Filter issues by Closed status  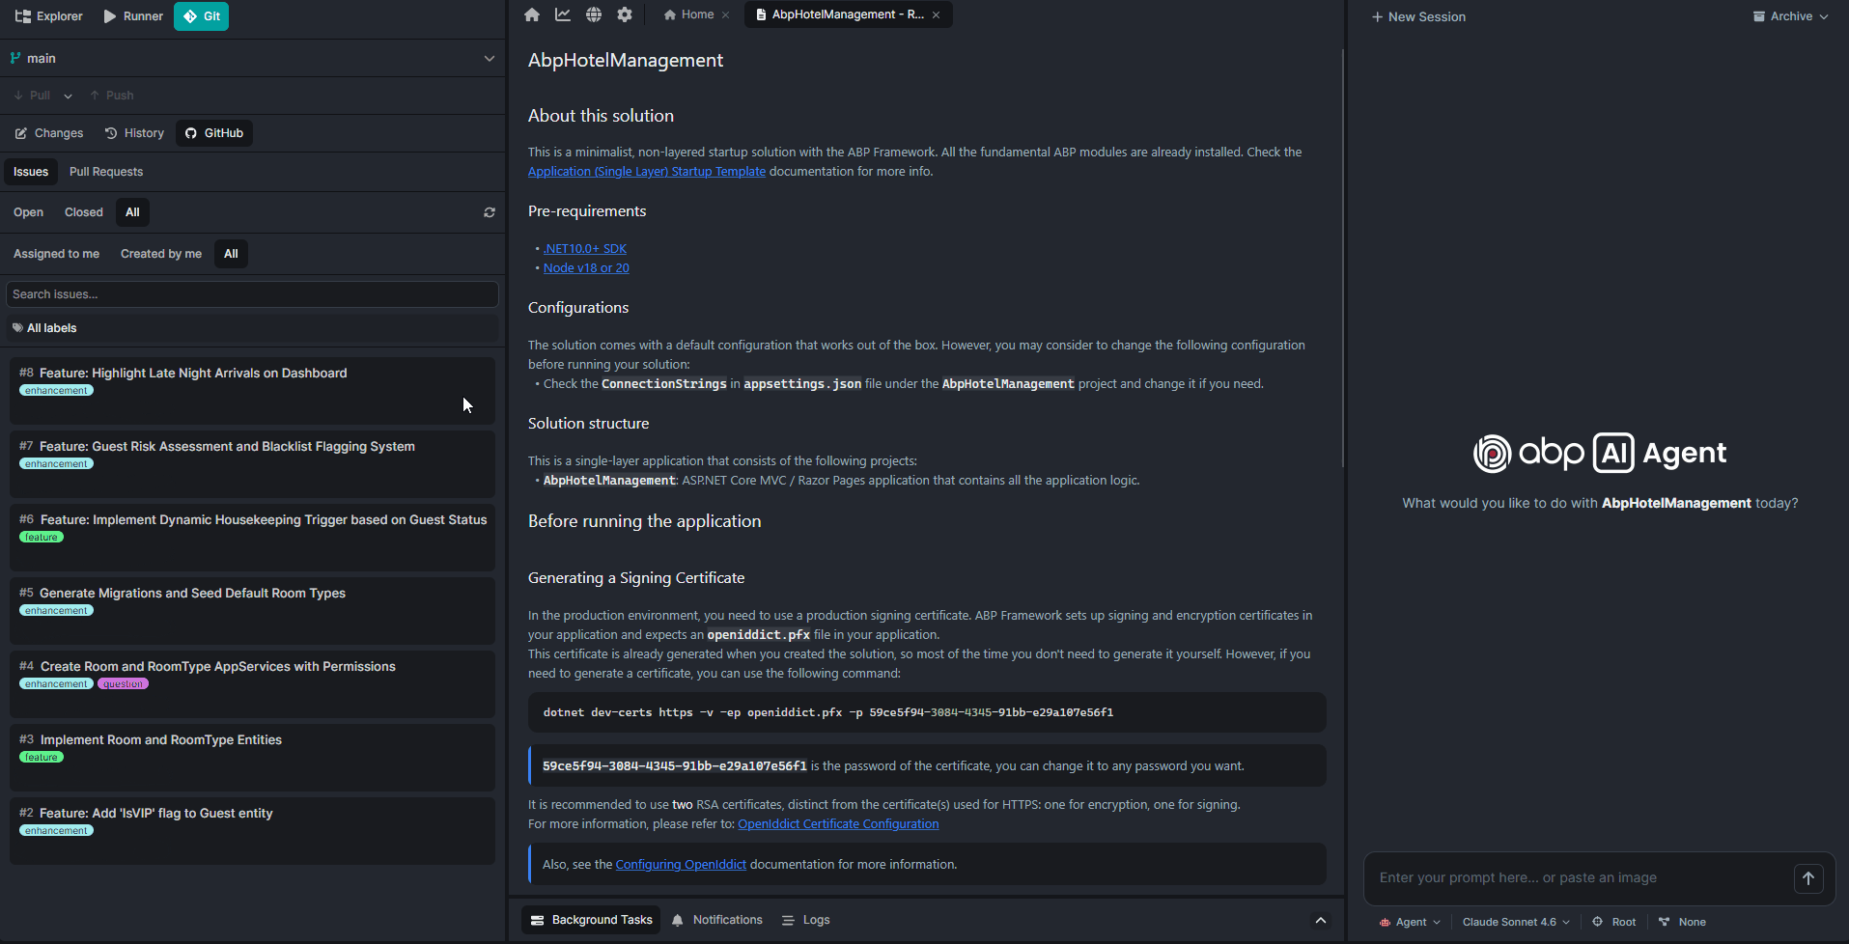click(84, 212)
